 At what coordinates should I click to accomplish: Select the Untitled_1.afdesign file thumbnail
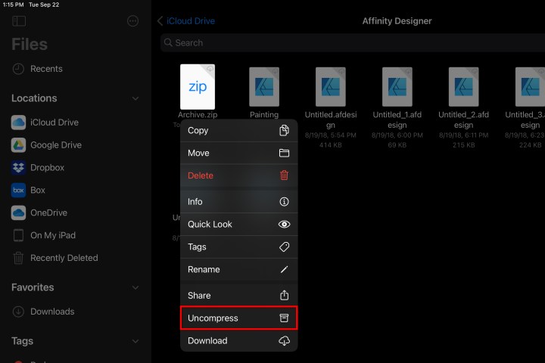pos(397,87)
